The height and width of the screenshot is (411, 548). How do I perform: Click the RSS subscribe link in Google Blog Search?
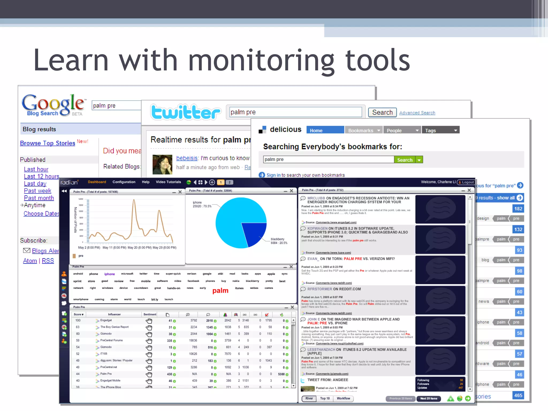(48, 261)
